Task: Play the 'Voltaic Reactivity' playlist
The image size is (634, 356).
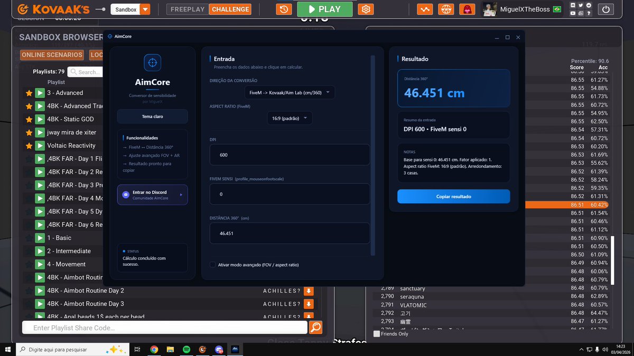Action: (40, 146)
